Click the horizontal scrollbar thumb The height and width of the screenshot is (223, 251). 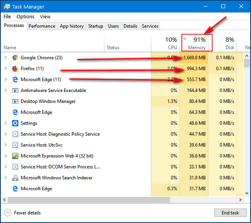click(89, 200)
